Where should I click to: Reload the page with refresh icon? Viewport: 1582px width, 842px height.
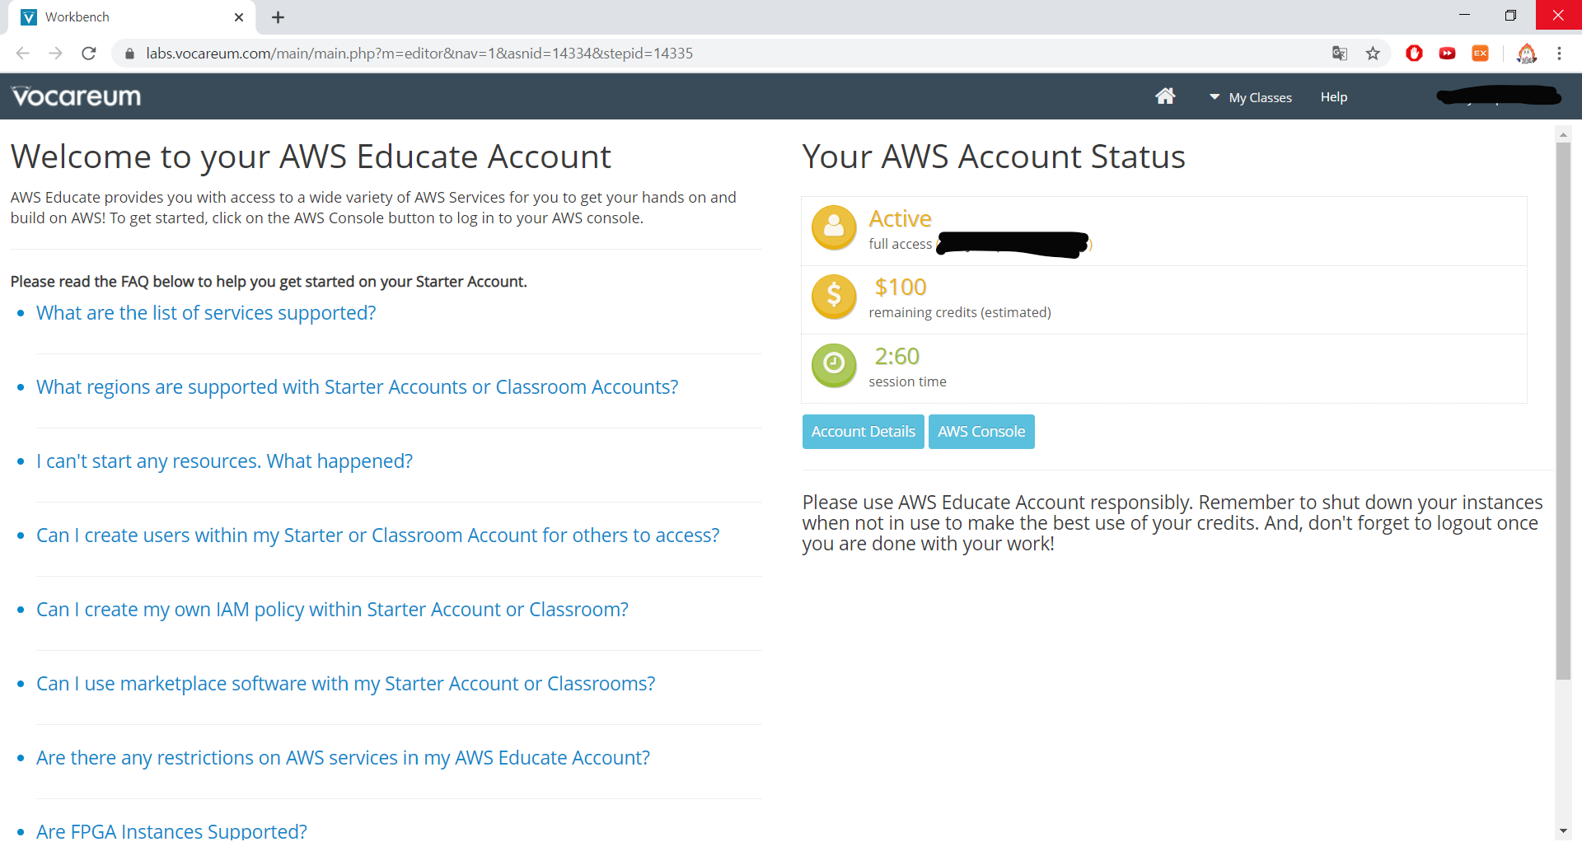click(89, 54)
